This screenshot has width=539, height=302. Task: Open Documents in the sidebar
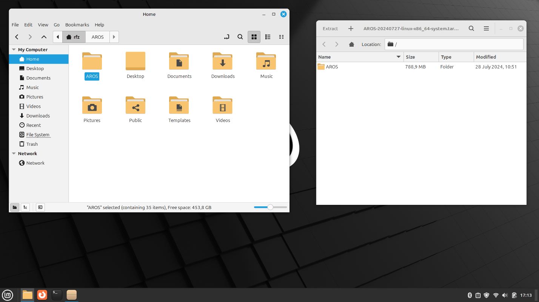tap(39, 78)
